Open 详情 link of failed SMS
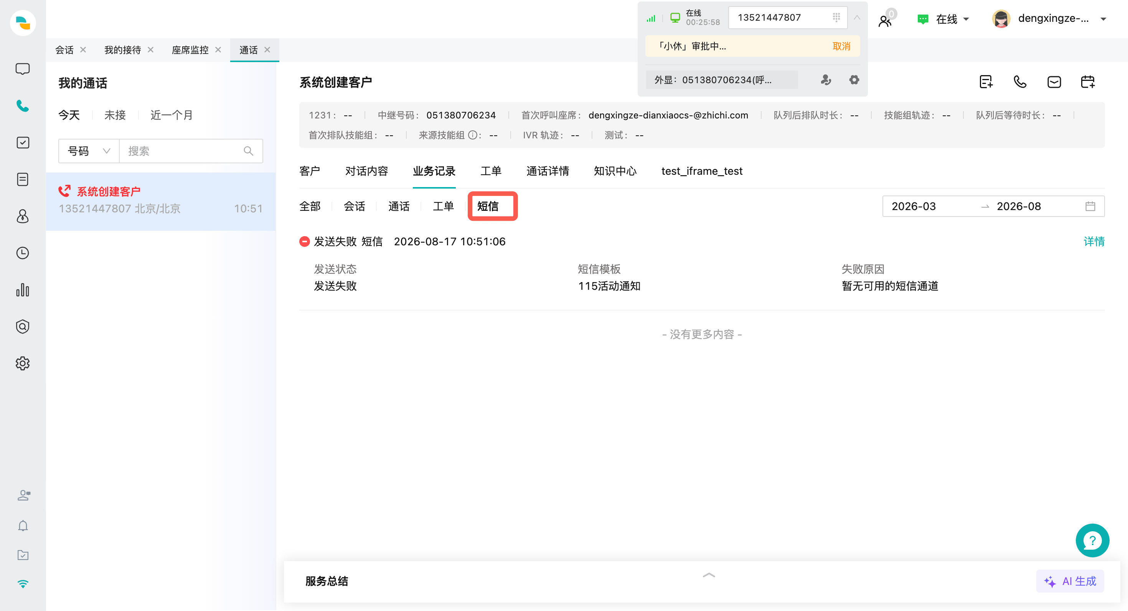Image resolution: width=1128 pixels, height=611 pixels. 1094,241
